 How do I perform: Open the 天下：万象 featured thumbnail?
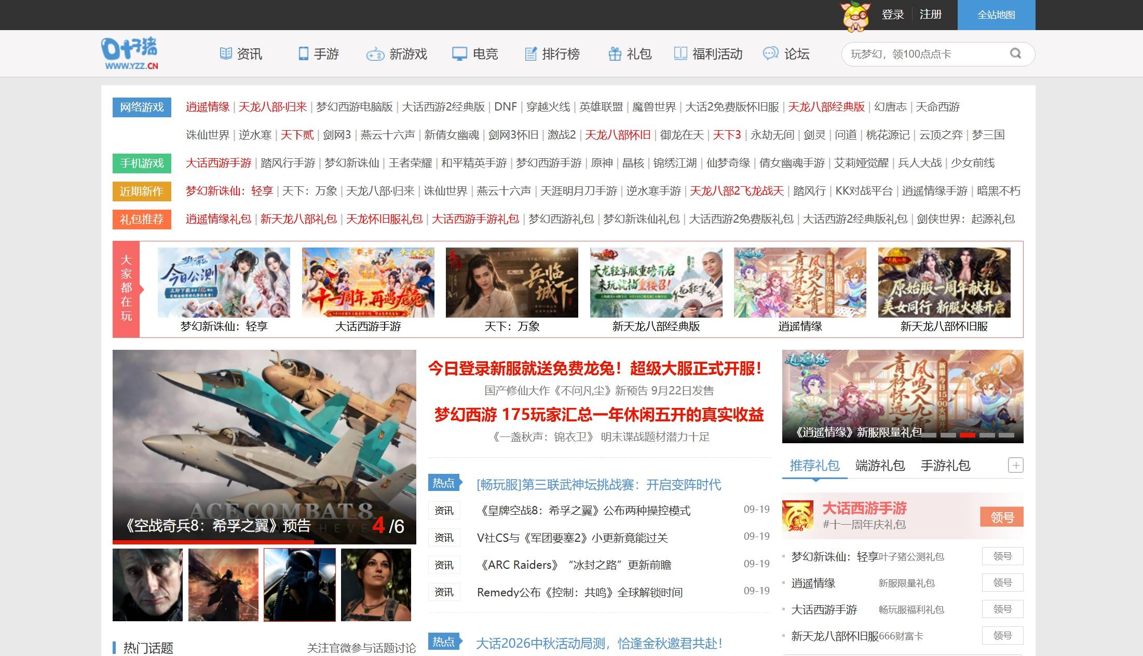click(512, 282)
